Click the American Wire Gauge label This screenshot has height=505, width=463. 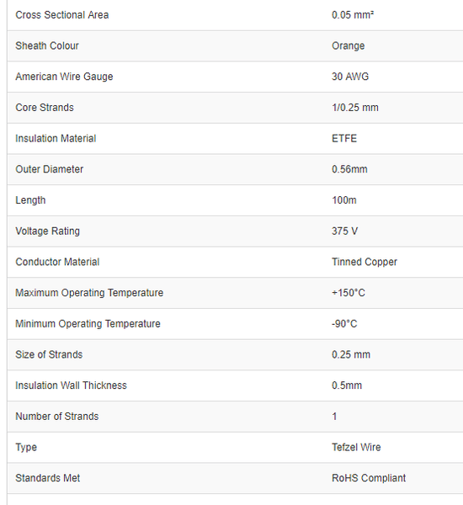tap(64, 77)
